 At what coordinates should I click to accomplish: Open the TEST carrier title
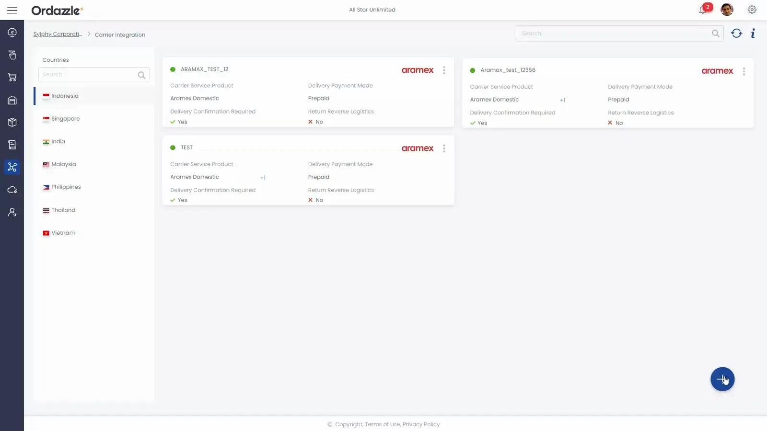186,147
